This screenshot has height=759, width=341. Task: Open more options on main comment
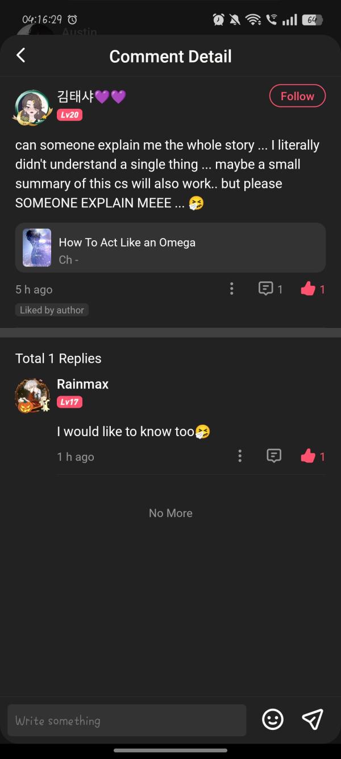click(x=231, y=289)
